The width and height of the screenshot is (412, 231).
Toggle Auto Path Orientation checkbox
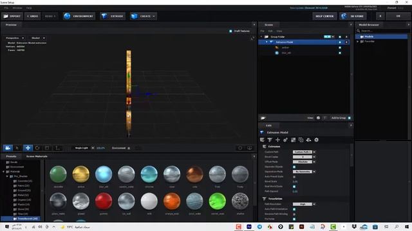tap(294, 209)
